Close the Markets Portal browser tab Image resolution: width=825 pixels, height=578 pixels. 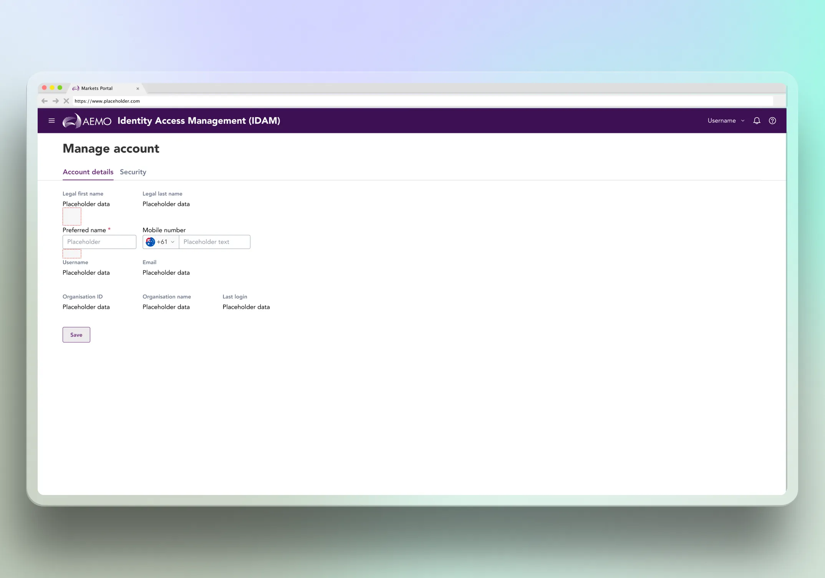pos(137,89)
